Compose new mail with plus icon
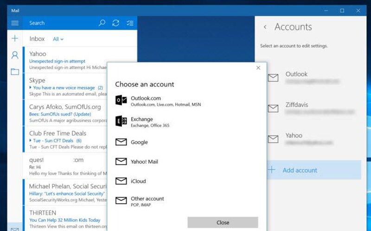 (15, 38)
